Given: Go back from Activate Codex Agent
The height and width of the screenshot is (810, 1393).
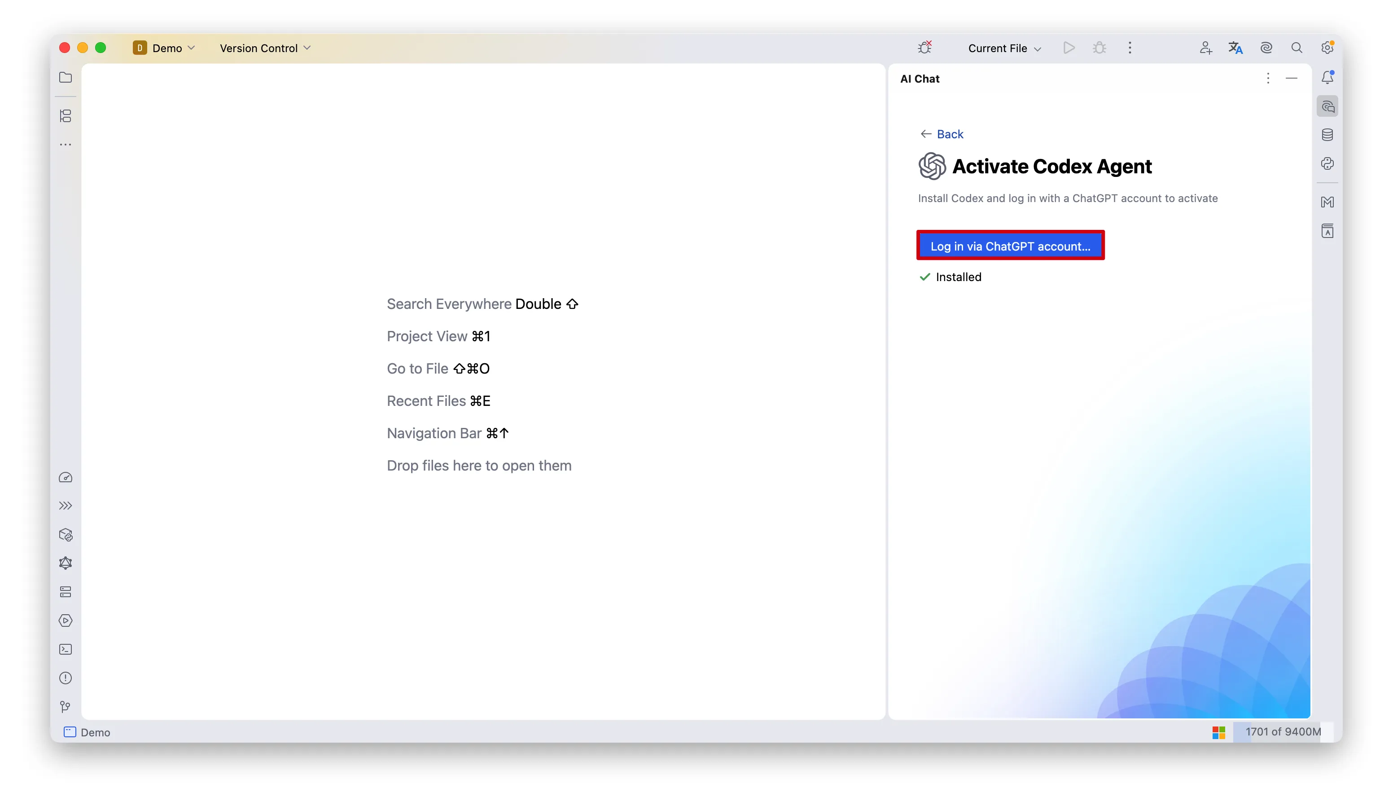Looking at the screenshot, I should pyautogui.click(x=942, y=134).
